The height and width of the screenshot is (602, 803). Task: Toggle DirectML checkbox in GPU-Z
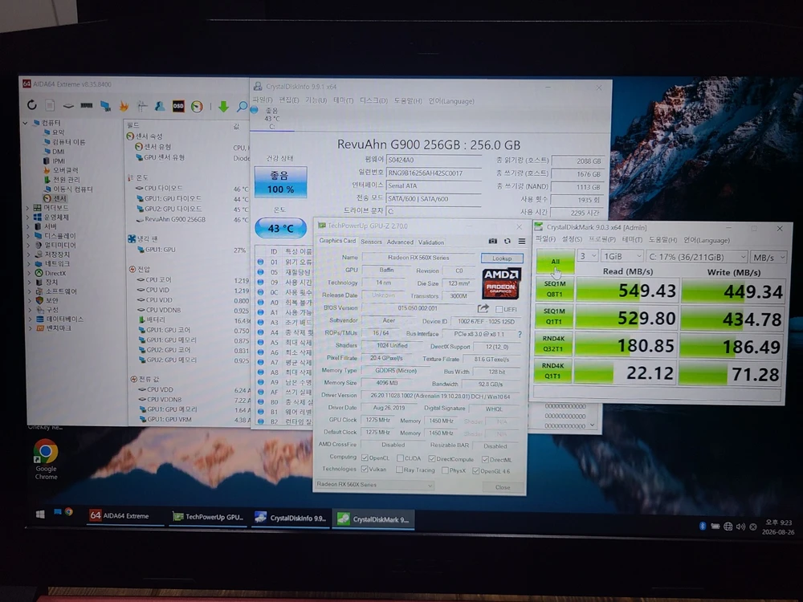pyautogui.click(x=485, y=459)
